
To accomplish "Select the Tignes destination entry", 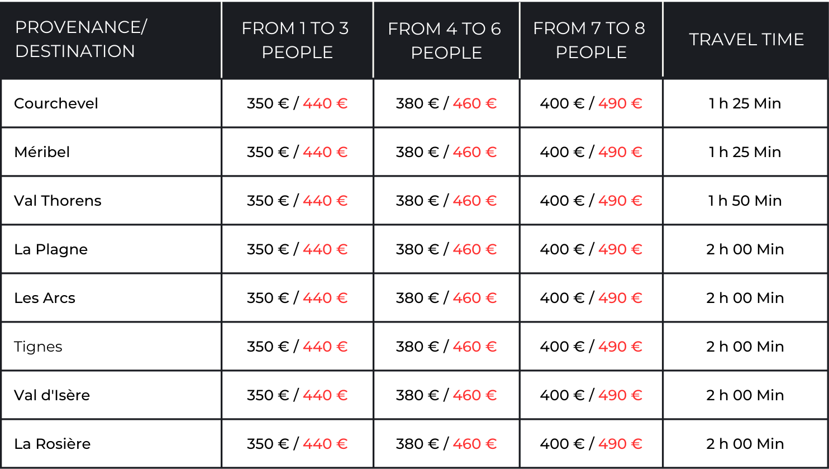I will tap(38, 347).
